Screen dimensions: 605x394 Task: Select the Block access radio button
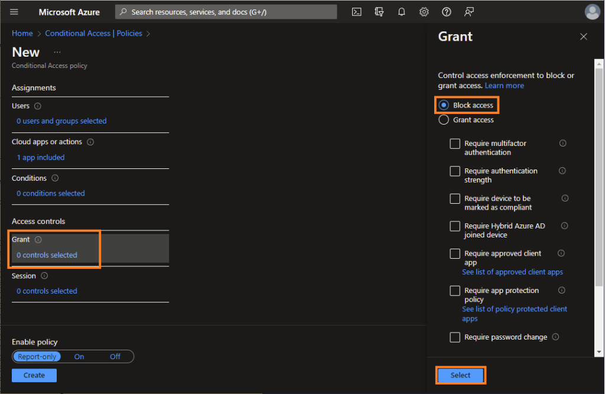pos(444,105)
